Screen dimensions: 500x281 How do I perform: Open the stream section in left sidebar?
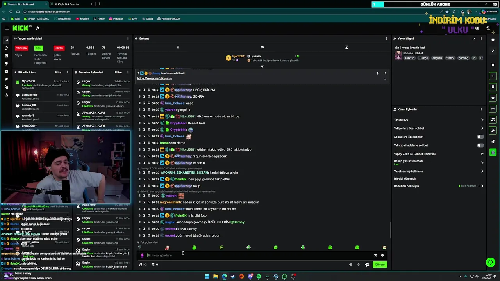6,40
